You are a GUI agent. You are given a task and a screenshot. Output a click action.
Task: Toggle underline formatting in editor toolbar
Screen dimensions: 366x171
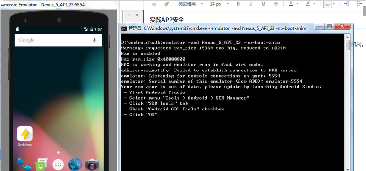[x=264, y=4]
